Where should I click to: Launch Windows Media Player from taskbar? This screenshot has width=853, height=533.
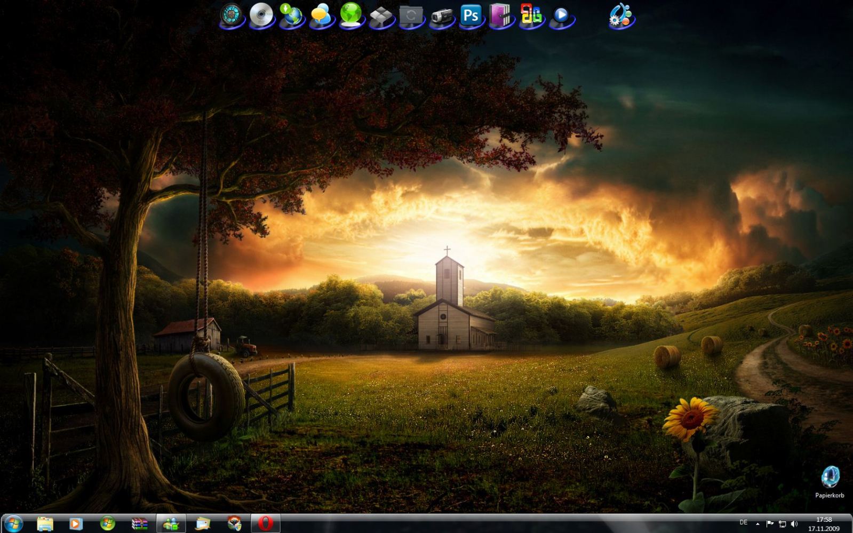pyautogui.click(x=76, y=524)
